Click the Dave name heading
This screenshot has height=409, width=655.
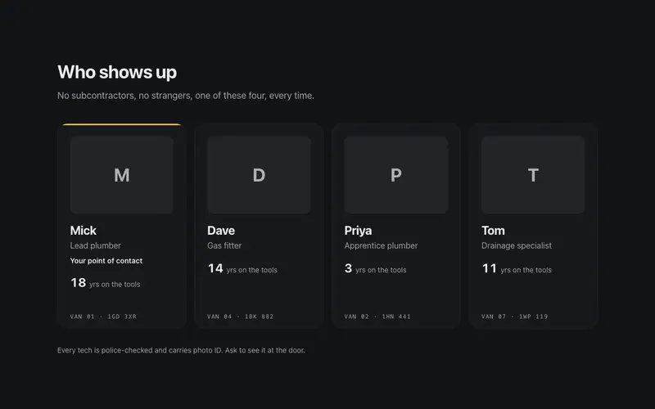click(x=221, y=231)
